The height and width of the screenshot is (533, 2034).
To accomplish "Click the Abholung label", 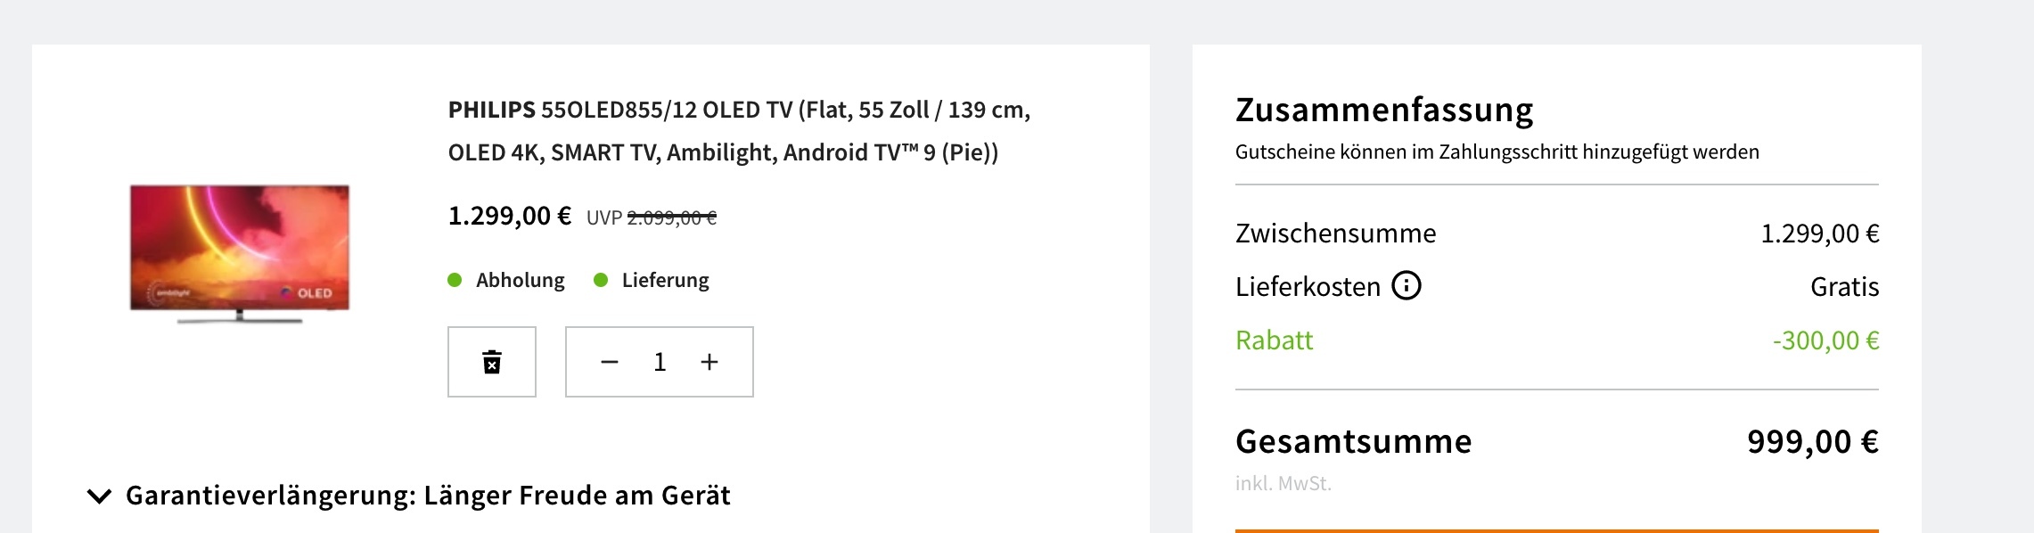I will 521,280.
